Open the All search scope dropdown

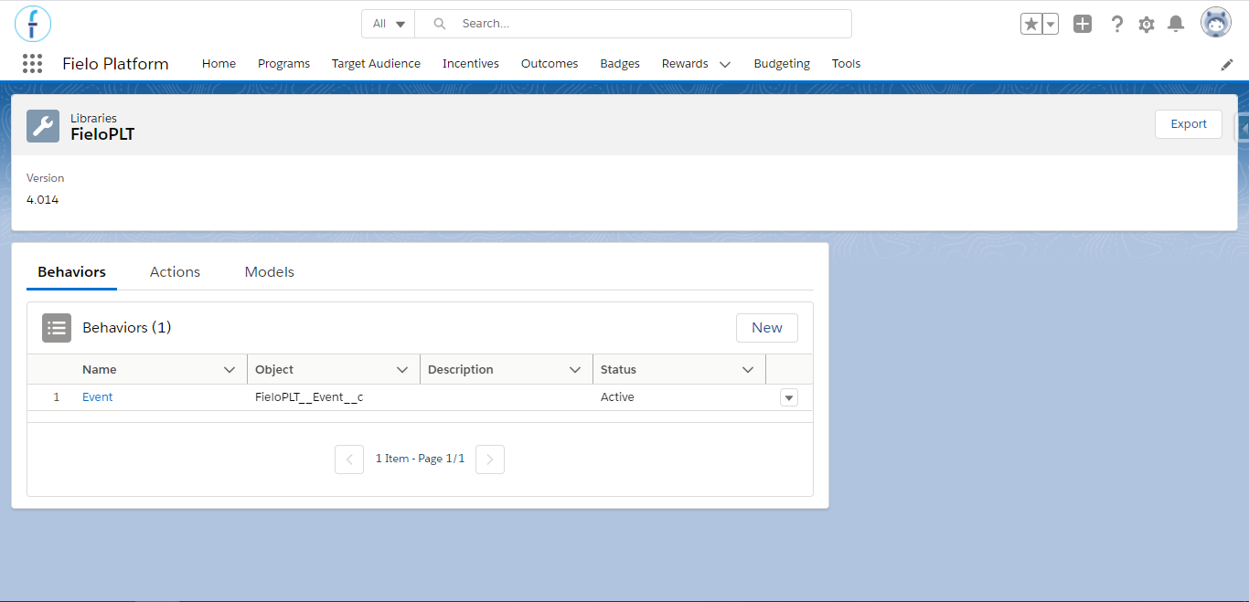pyautogui.click(x=389, y=24)
